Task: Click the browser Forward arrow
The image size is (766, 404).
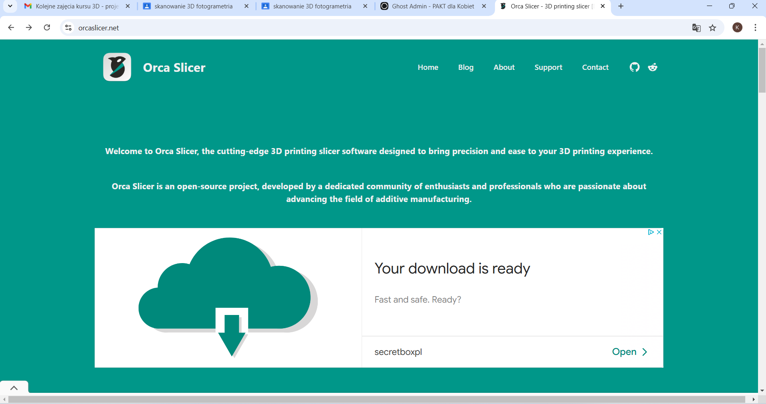Action: coord(29,28)
